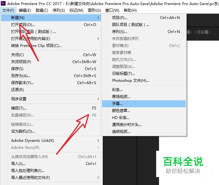Open the 帮助(H) menu
Screen dimensions: 219x185
pyautogui.click(x=130, y=10)
